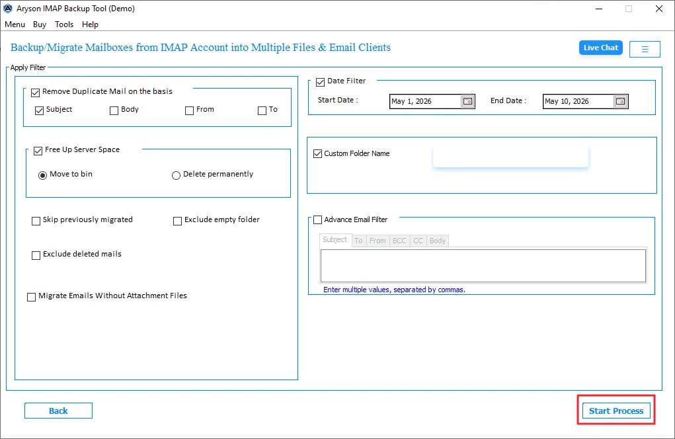This screenshot has width=675, height=439.
Task: Click the 'Start Date :' label
Action: (x=337, y=100)
